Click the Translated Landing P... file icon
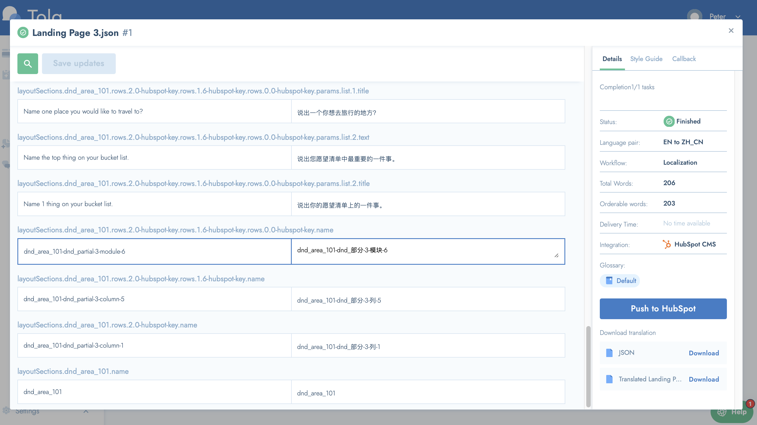The image size is (757, 425). (609, 379)
